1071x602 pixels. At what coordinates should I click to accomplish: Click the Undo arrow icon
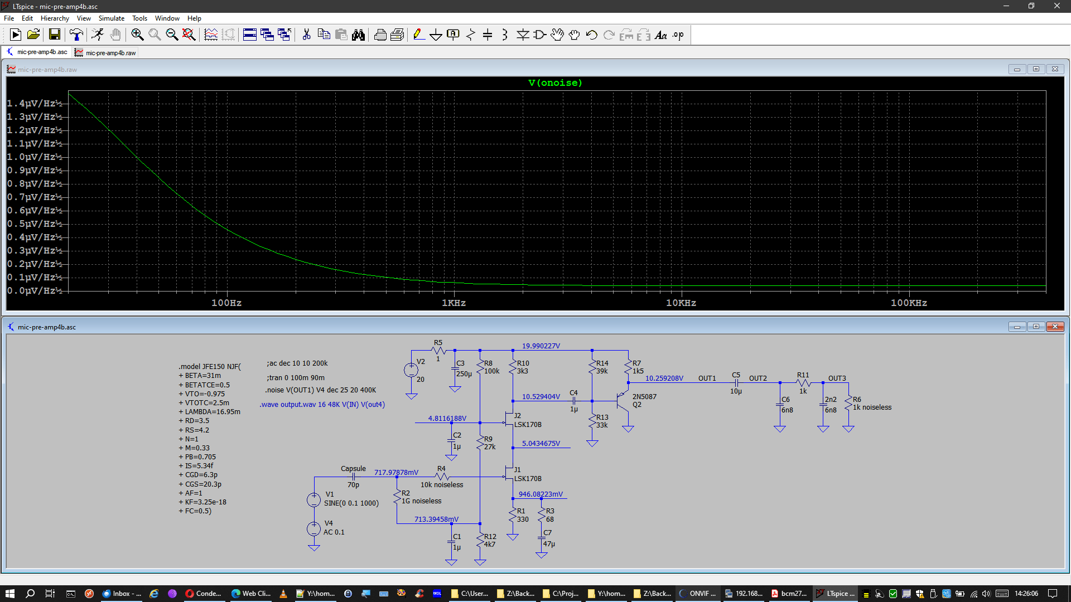tap(591, 35)
